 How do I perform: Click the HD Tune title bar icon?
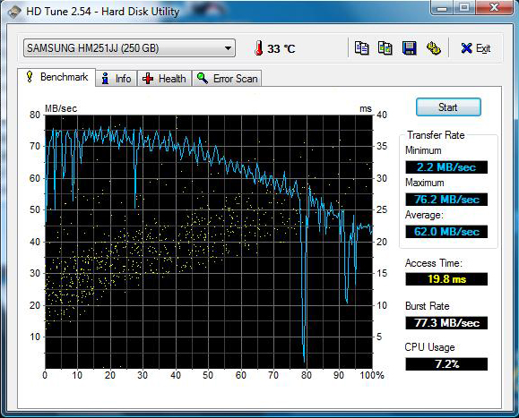14,12
